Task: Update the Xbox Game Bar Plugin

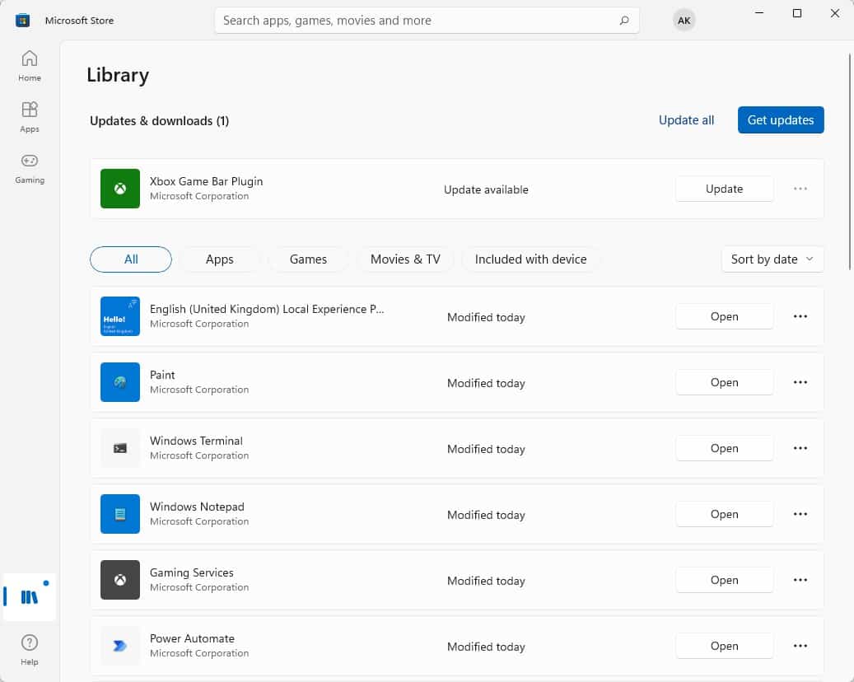Action: tap(725, 189)
